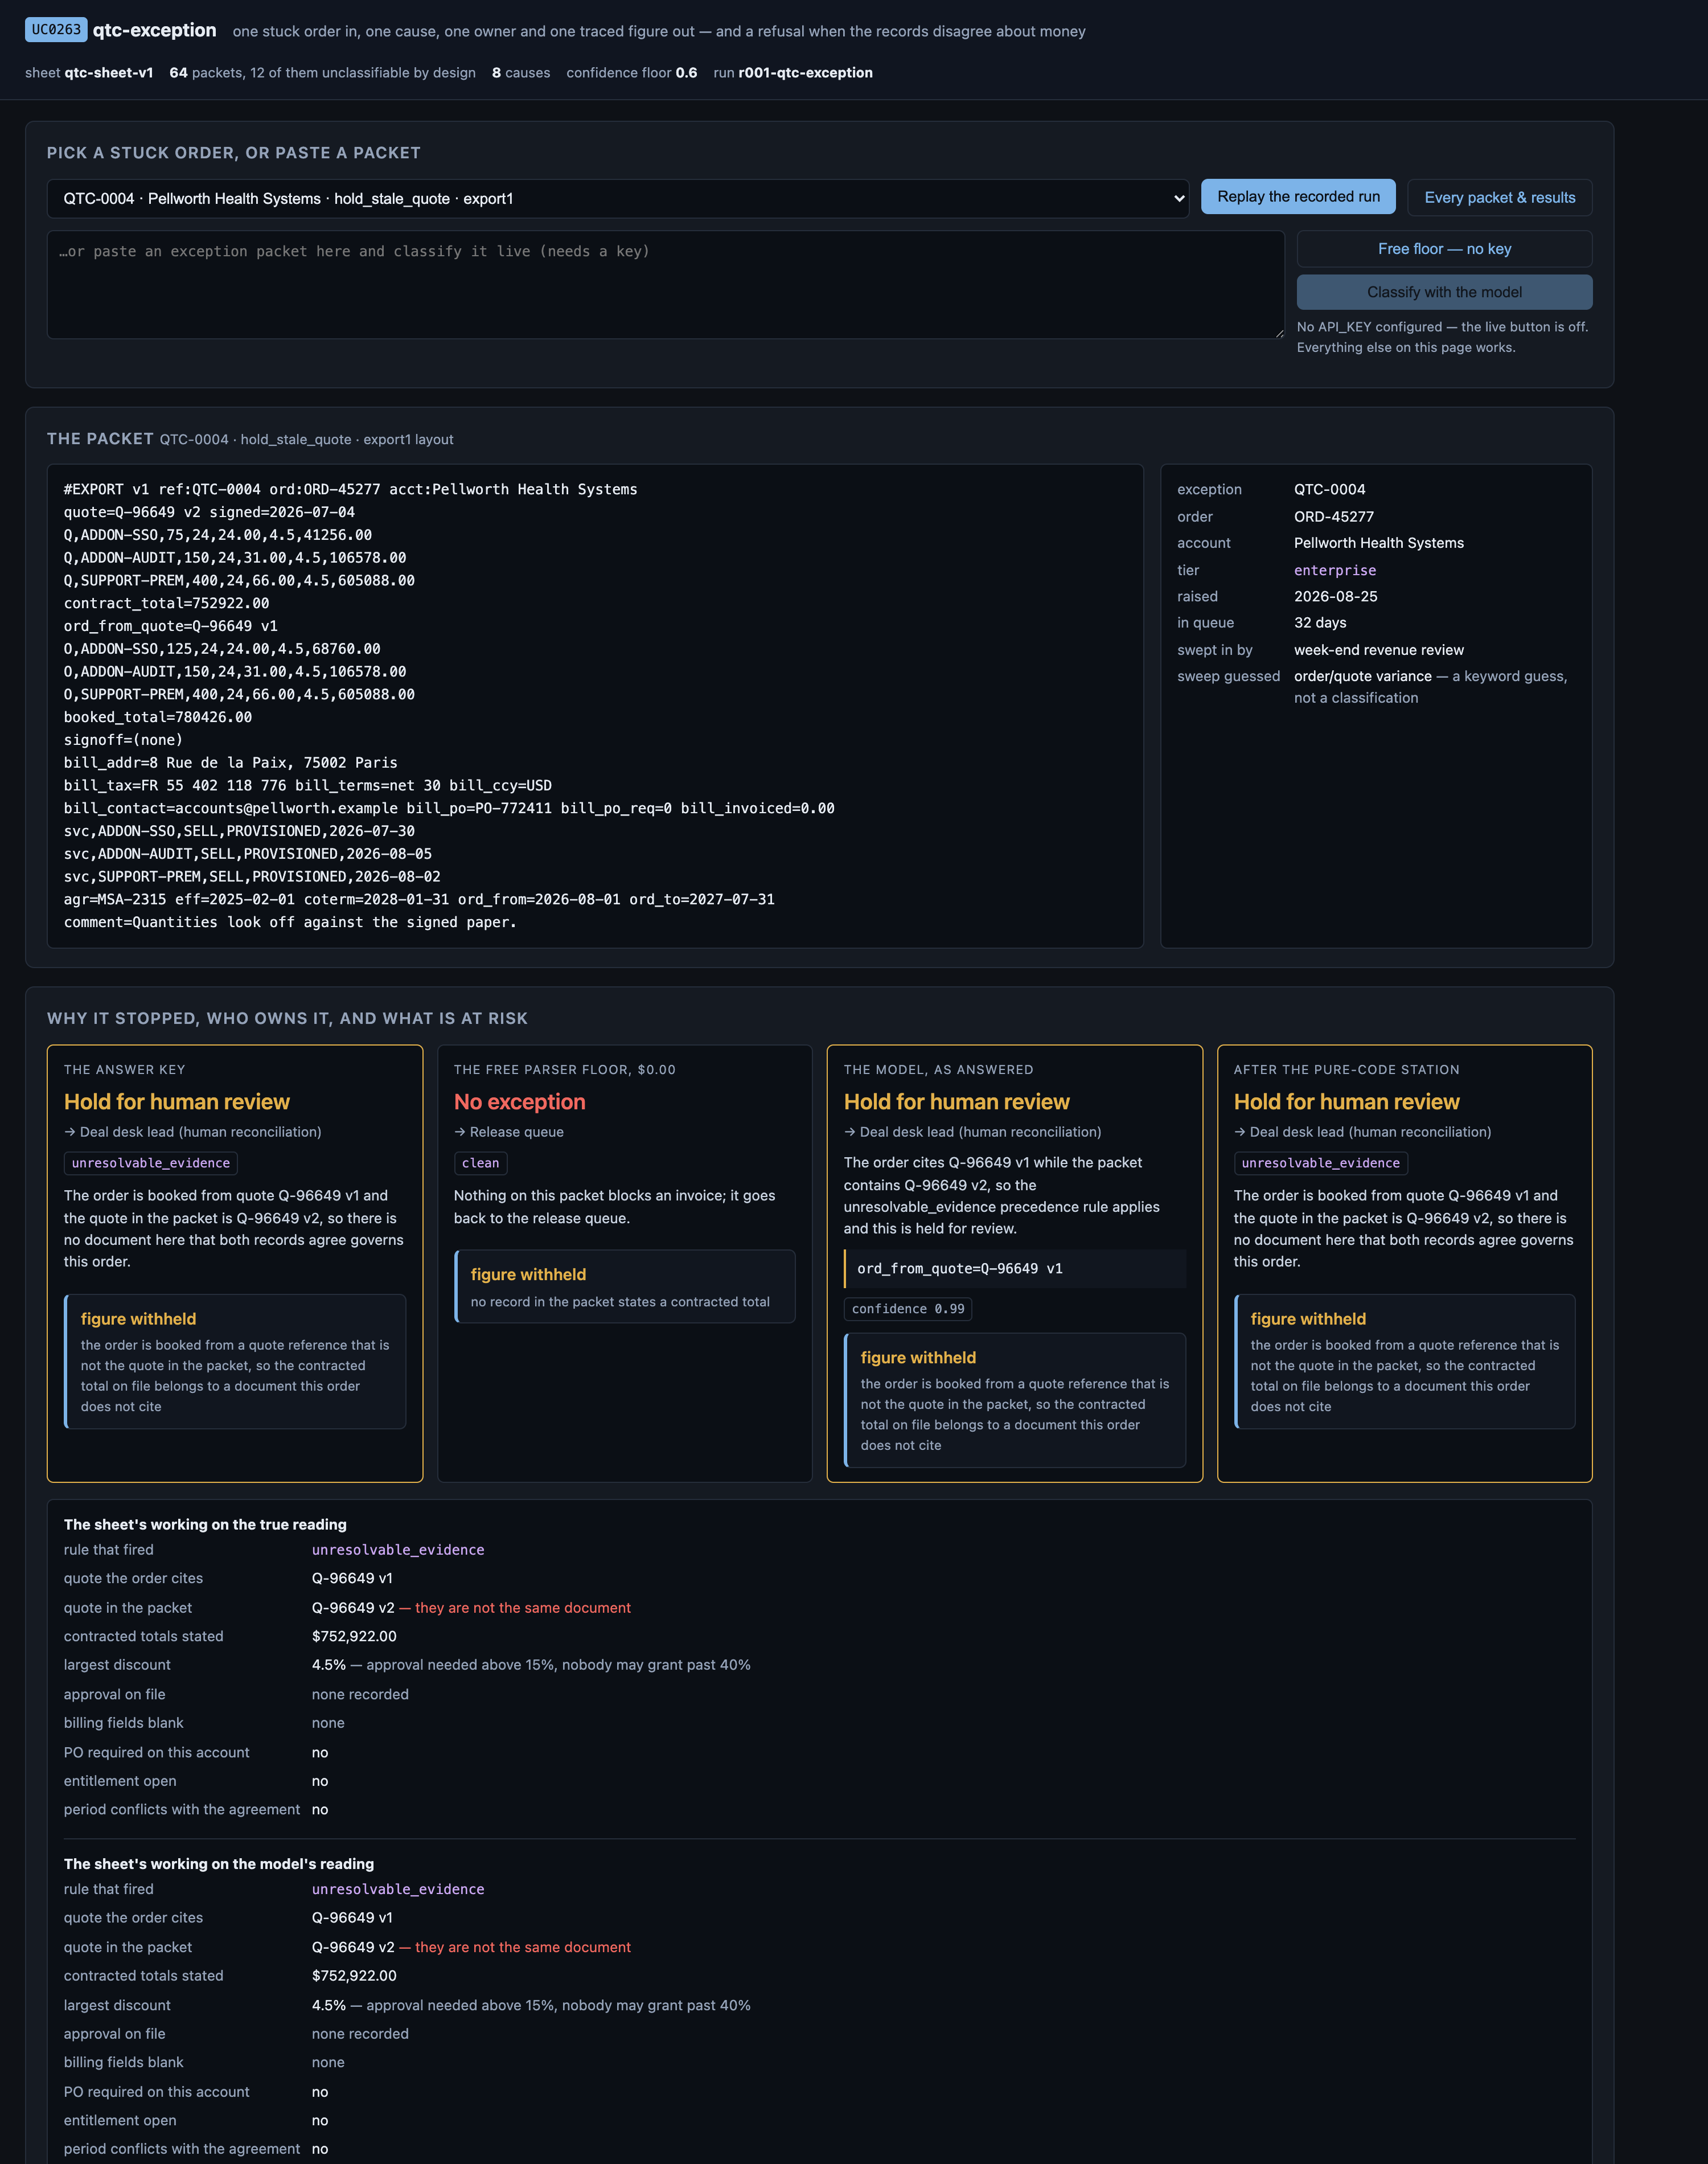Open the stuck order dropdown
1708x2164 pixels.
coord(617,198)
